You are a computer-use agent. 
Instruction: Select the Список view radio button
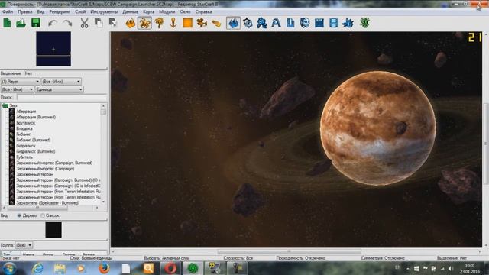tap(43, 215)
